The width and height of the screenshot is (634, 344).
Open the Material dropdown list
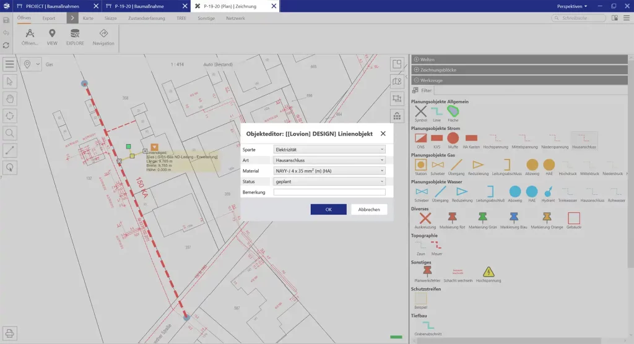(x=329, y=171)
